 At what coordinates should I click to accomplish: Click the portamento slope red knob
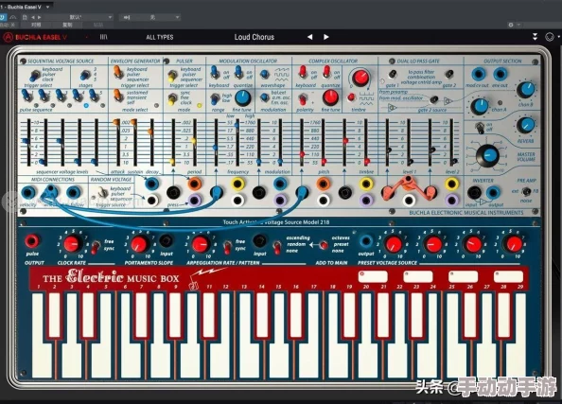tap(139, 244)
